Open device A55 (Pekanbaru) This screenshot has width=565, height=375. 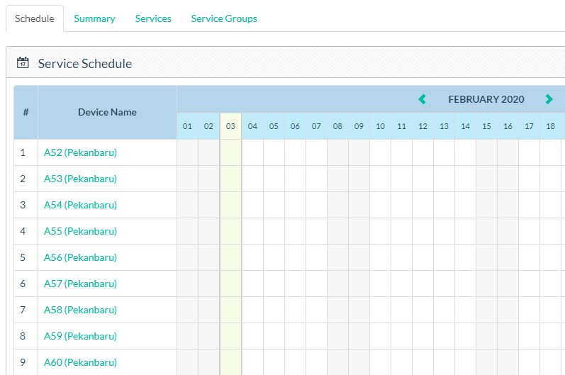point(80,231)
